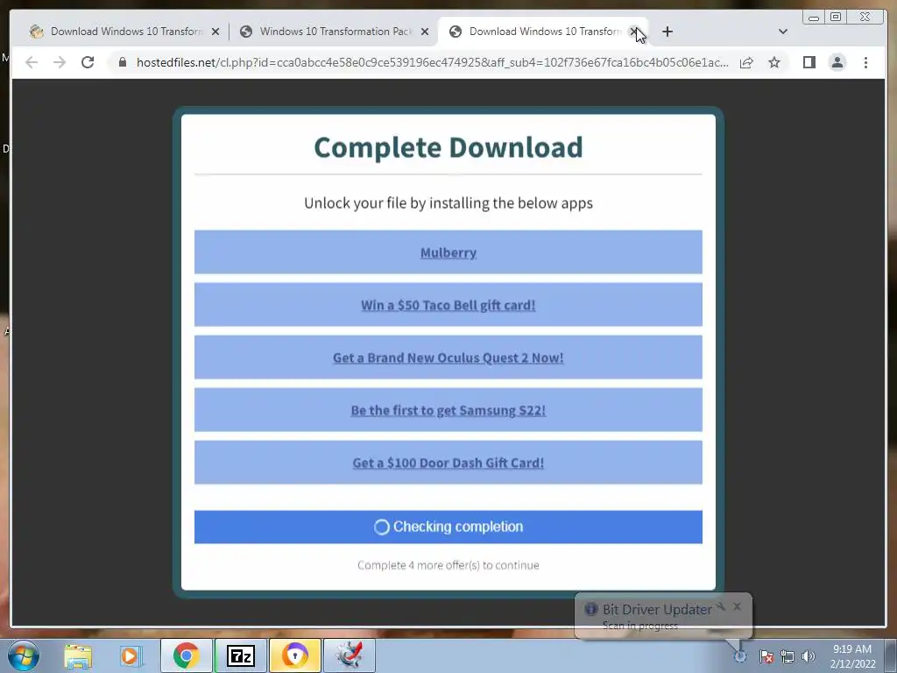Viewport: 897px width, 673px height.
Task: Open Bit Driver Updater notification options wrench
Action: click(722, 606)
